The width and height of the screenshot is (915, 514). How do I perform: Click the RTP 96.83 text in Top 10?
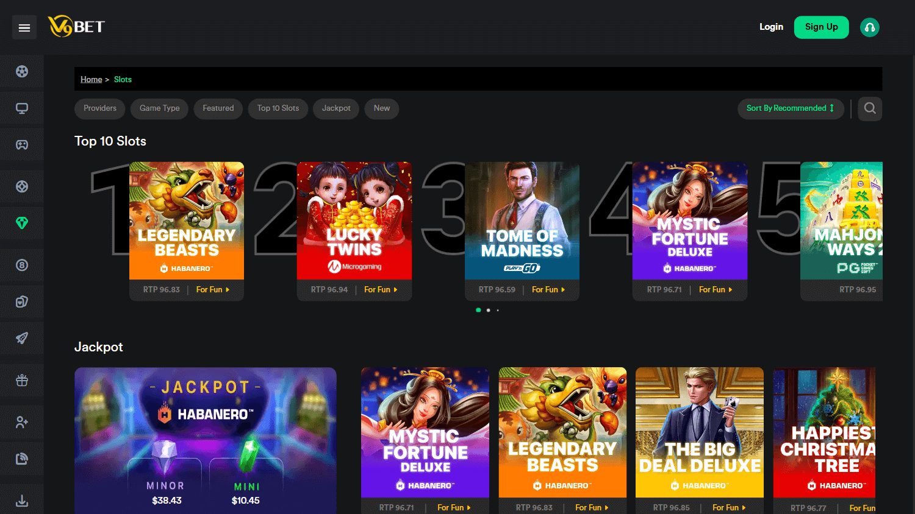click(x=162, y=290)
